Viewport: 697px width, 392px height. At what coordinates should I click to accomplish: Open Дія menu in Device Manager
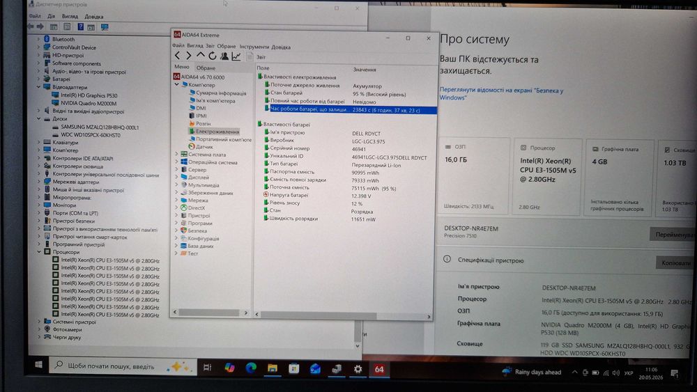[51, 16]
